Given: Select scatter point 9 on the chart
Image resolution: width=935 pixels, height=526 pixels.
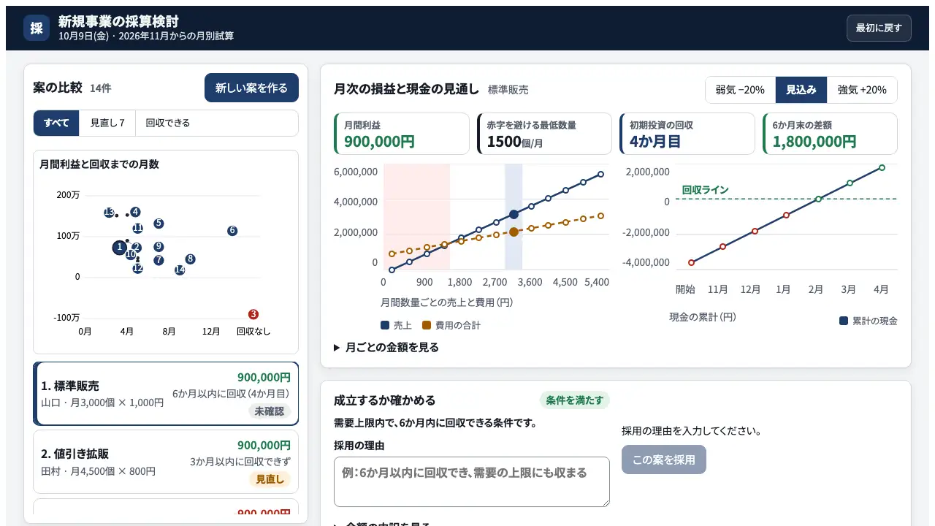Looking at the screenshot, I should (x=159, y=247).
